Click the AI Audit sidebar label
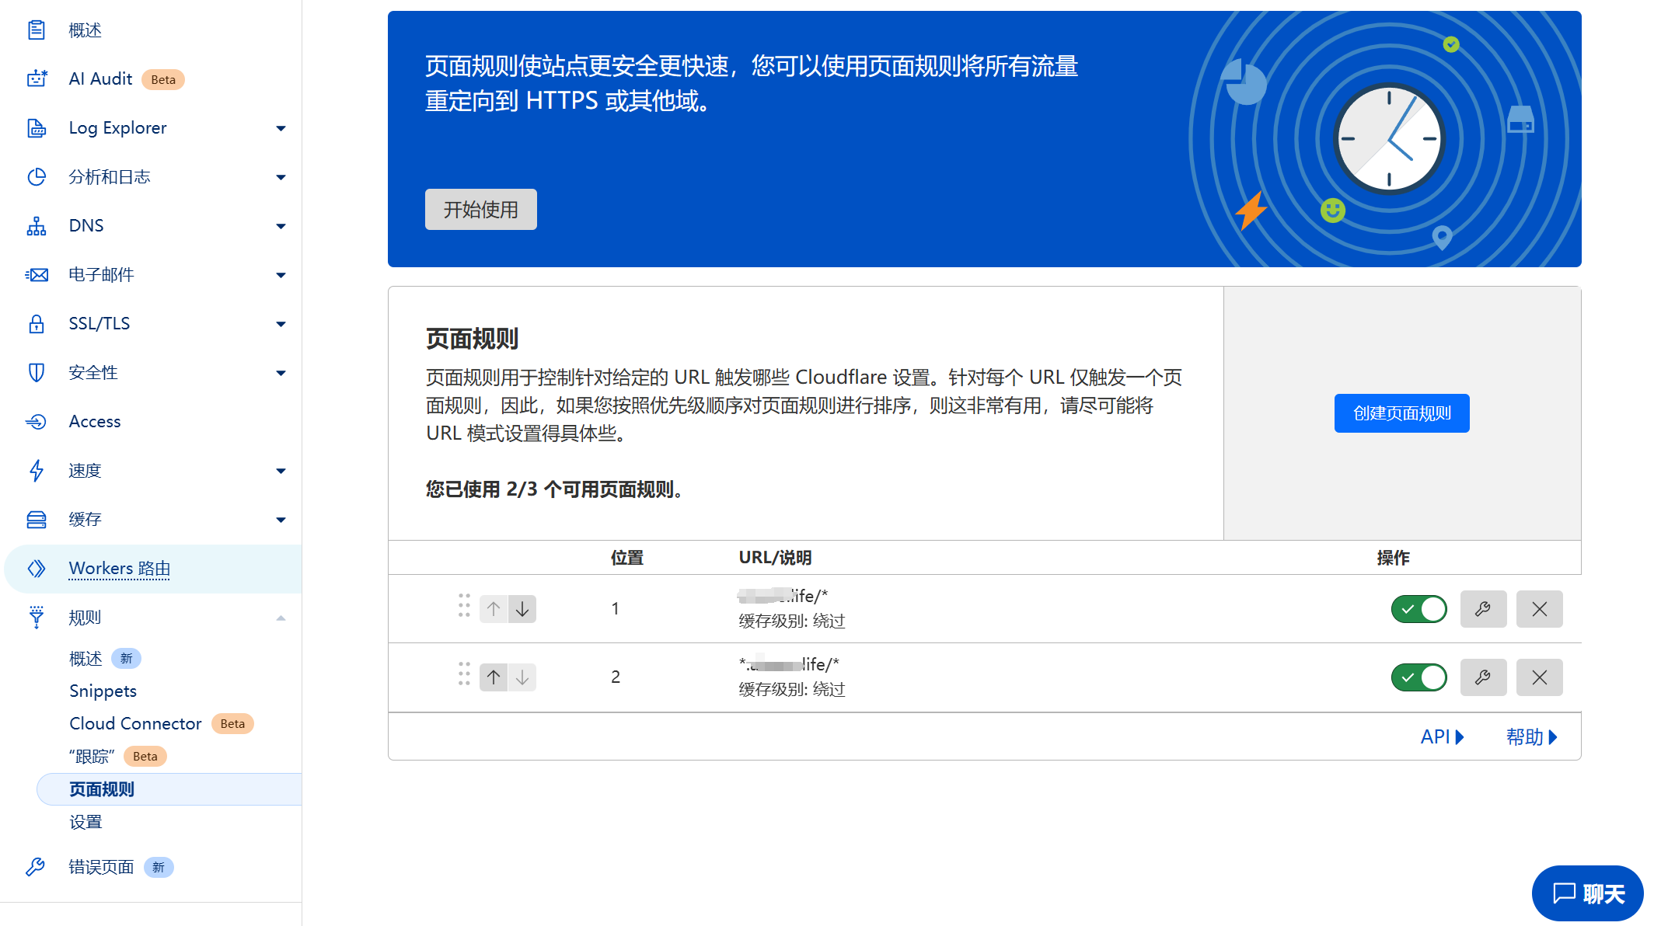 click(x=100, y=78)
